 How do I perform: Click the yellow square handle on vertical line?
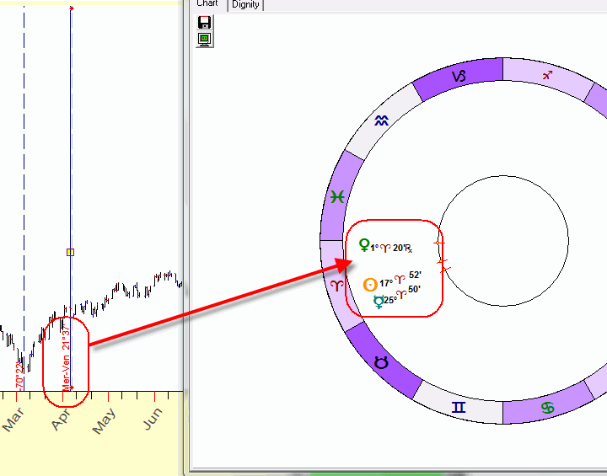[70, 252]
